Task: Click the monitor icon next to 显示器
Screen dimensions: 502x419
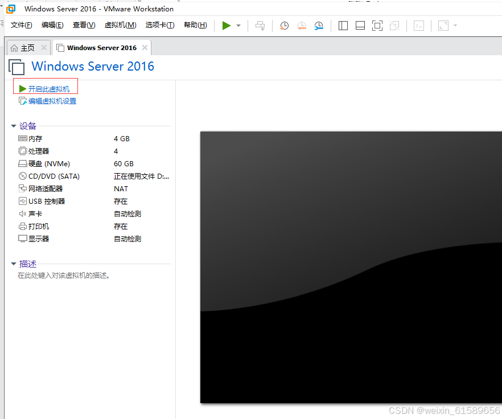Action: 22,239
